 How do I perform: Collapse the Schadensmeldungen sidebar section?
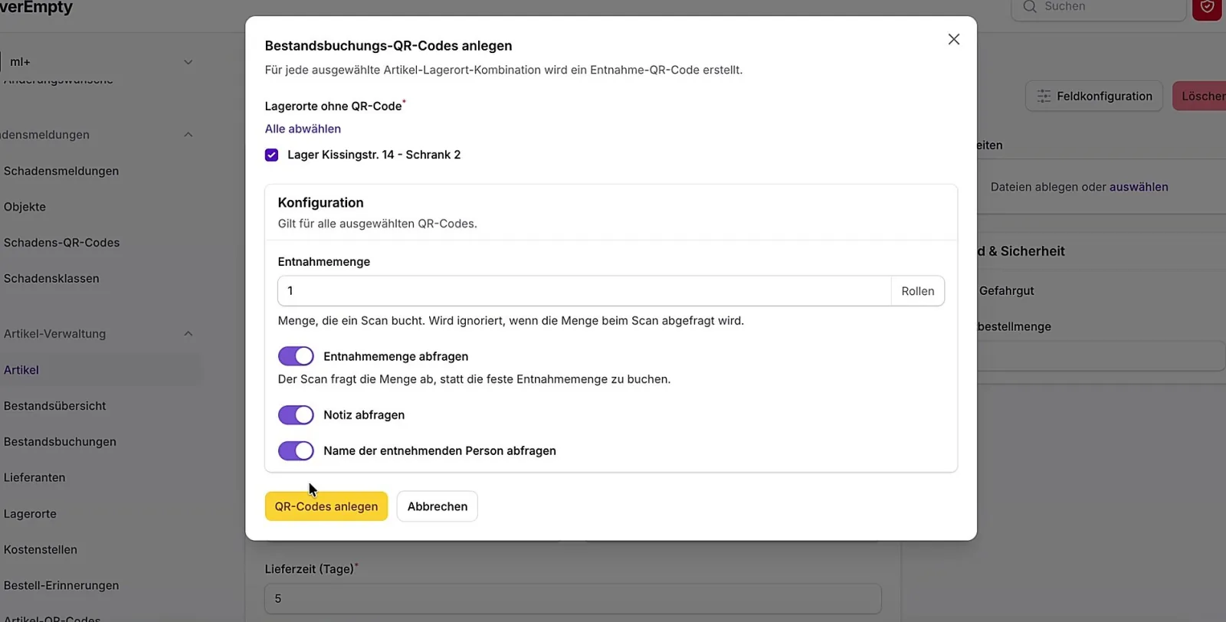tap(188, 135)
